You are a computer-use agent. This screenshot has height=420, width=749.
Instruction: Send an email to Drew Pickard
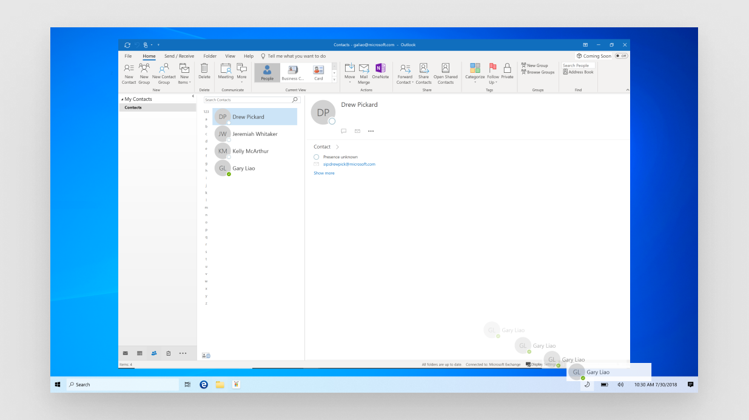[357, 131]
